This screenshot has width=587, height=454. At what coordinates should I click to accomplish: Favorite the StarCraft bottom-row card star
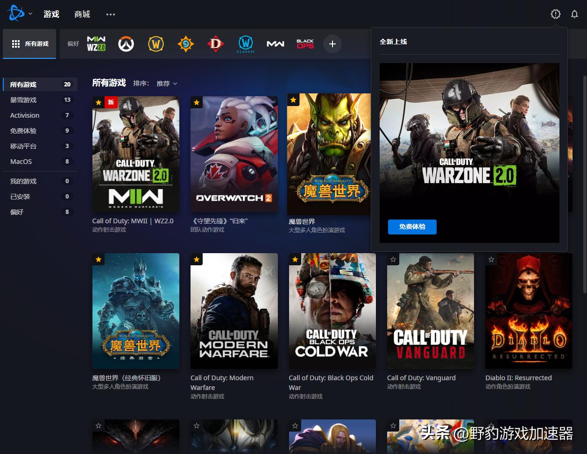click(x=197, y=426)
